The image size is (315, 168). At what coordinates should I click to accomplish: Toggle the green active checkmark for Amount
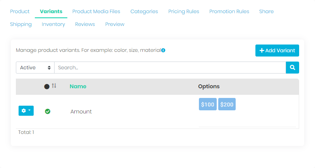(48, 111)
